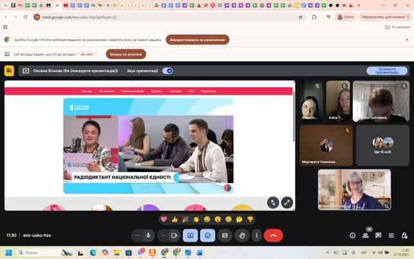Viewport: 414px width, 259px height.
Task: Open the participants people panel
Action: point(365,236)
